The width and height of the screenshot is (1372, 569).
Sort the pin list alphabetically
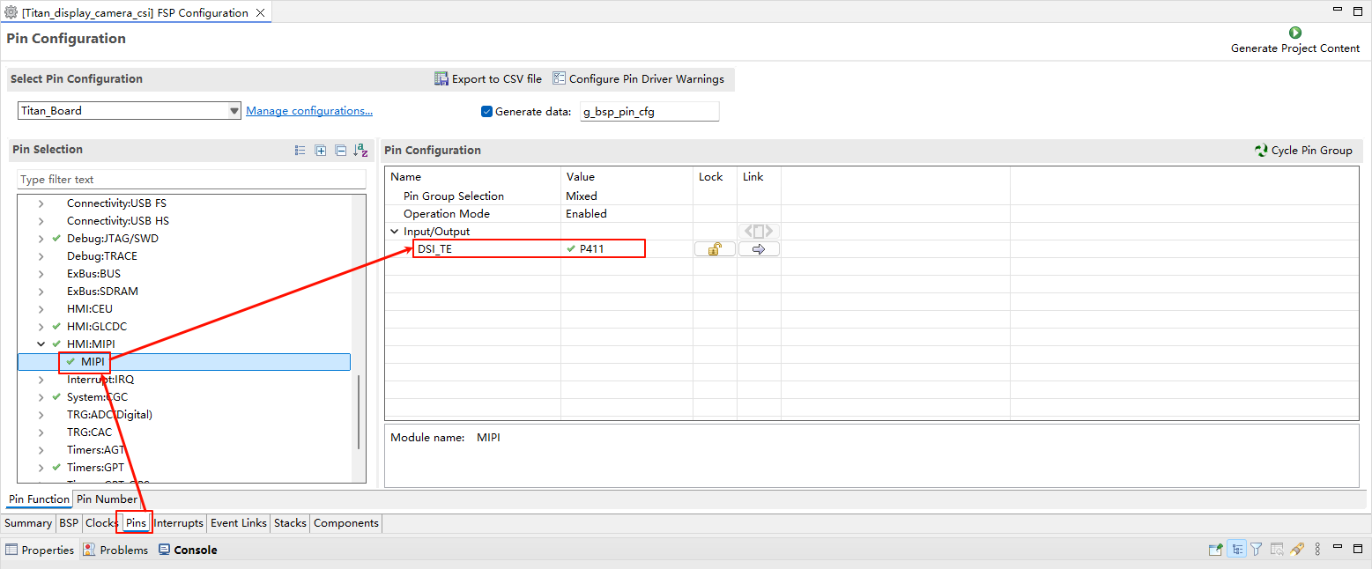click(360, 151)
